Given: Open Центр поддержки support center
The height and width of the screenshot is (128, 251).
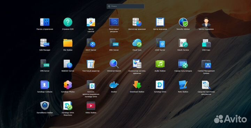Looking at the screenshot, I should (x=206, y=22).
